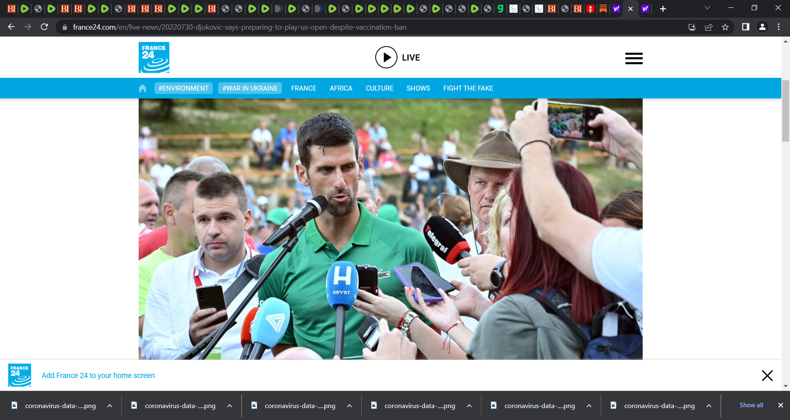Expand options for the second downloaded file
The height and width of the screenshot is (420, 790).
230,406
